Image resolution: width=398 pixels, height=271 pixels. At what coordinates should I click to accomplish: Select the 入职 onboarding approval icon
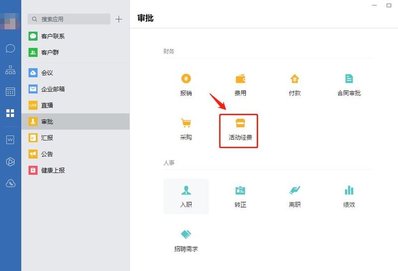(x=186, y=191)
